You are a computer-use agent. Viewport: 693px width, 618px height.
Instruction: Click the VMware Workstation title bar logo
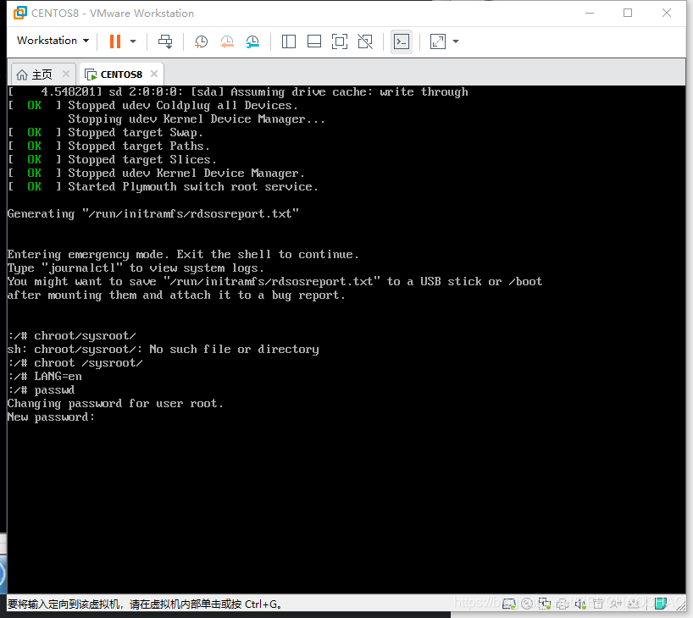click(x=19, y=13)
